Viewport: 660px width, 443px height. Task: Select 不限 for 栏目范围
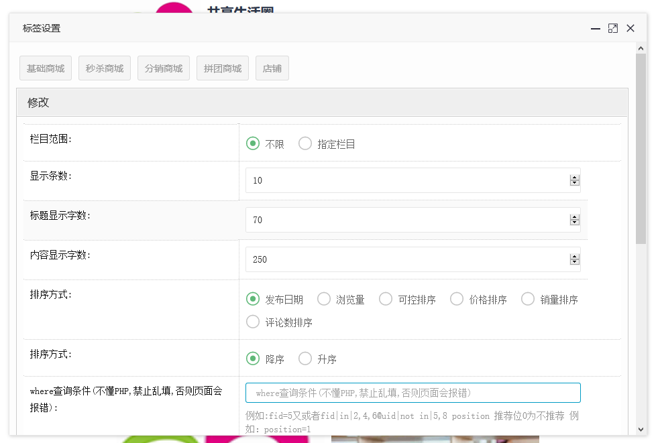(x=253, y=143)
